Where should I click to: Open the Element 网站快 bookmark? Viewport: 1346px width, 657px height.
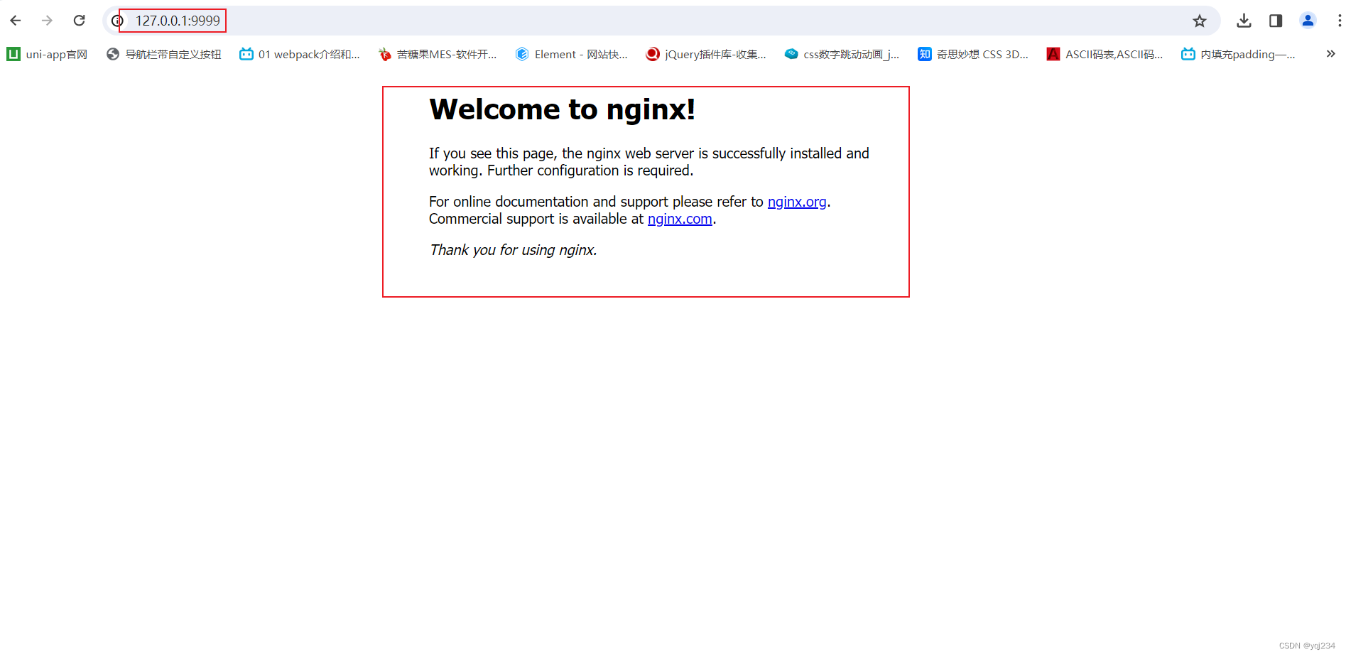(572, 54)
